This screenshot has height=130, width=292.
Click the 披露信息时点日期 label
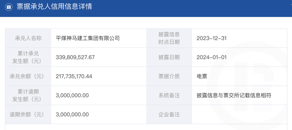coord(169,38)
